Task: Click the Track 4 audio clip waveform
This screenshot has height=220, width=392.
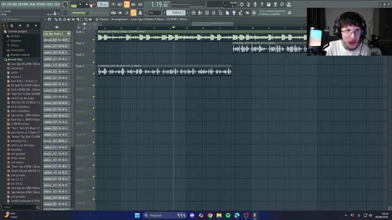Action: tap(165, 72)
